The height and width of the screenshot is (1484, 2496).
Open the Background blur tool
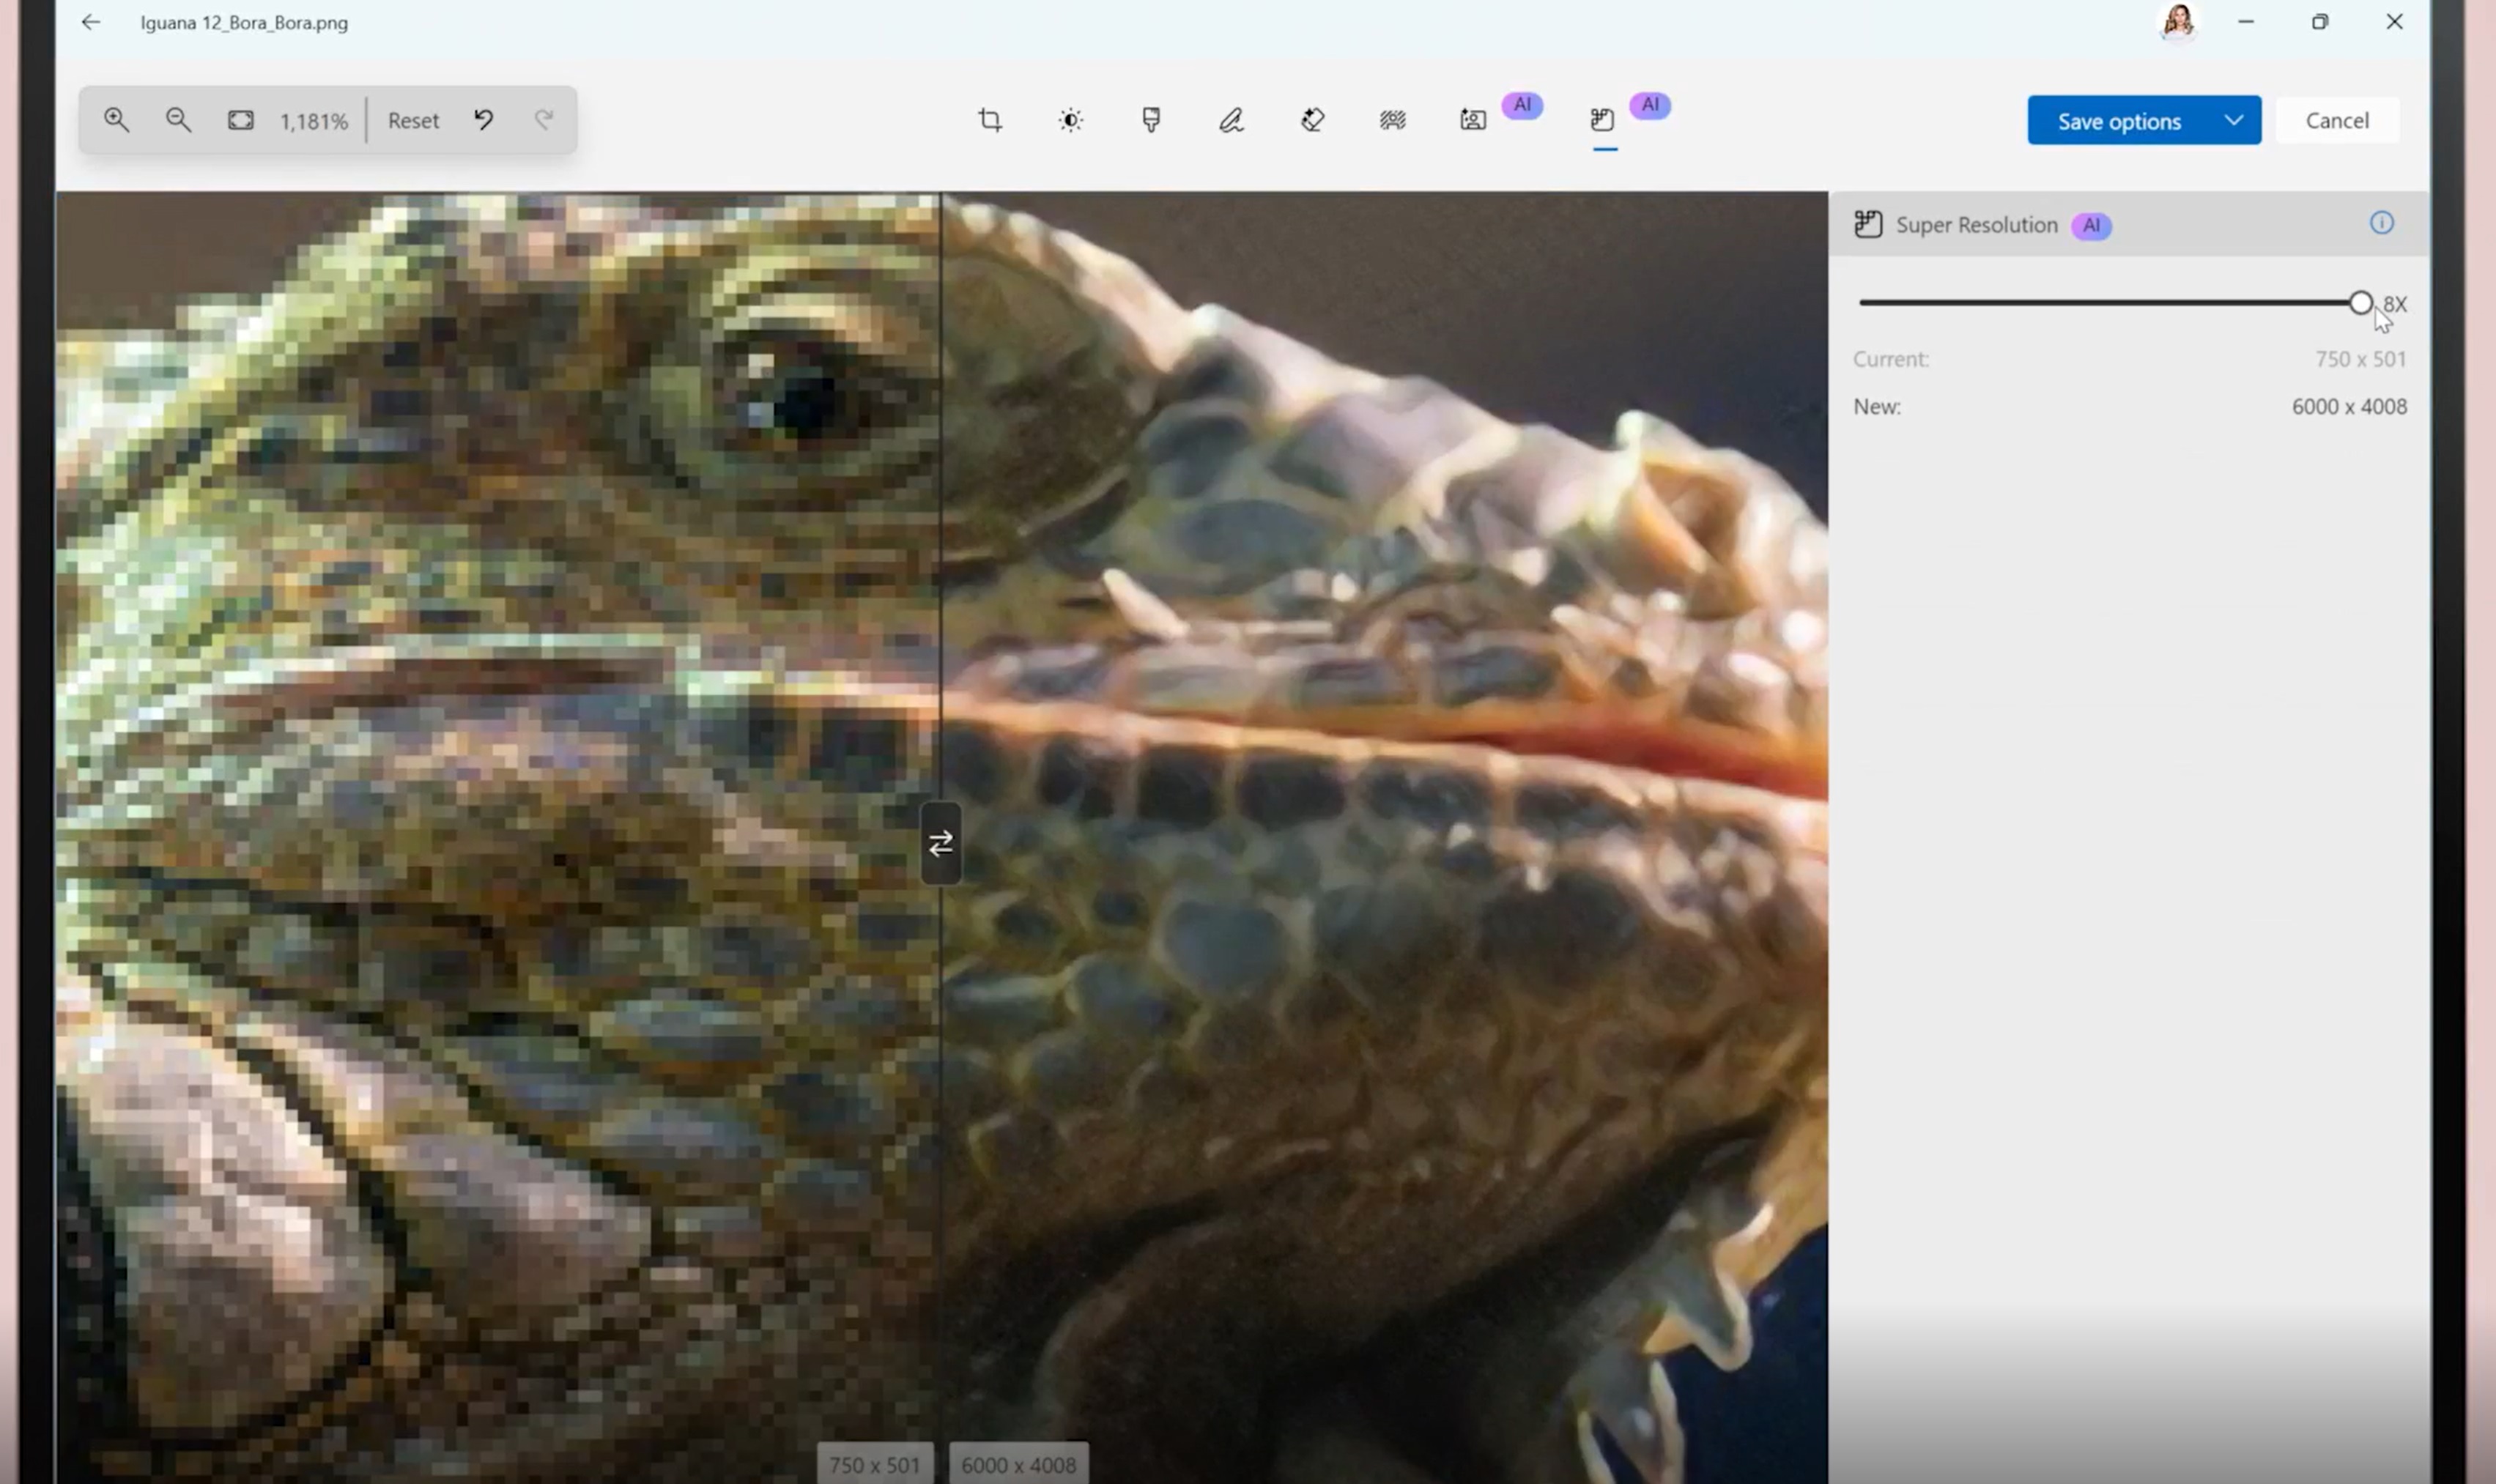[x=1392, y=120]
